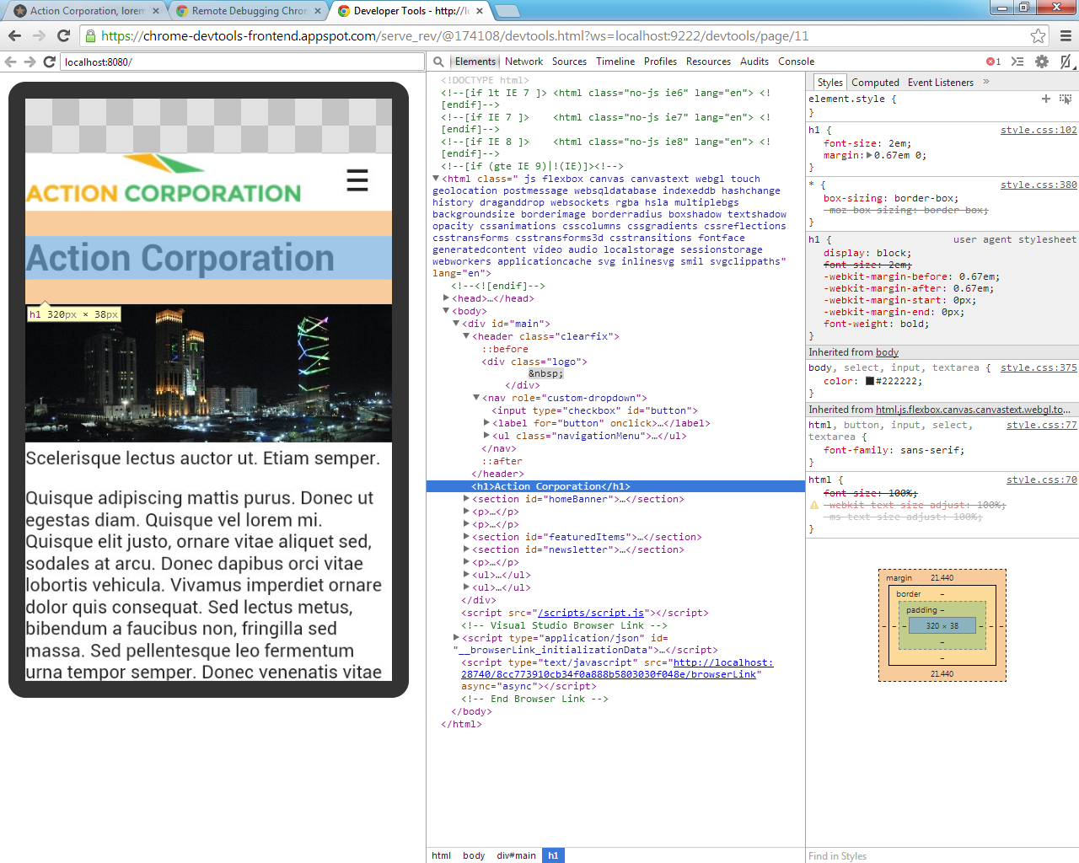
Task: Open the Console panel
Action: [x=796, y=62]
